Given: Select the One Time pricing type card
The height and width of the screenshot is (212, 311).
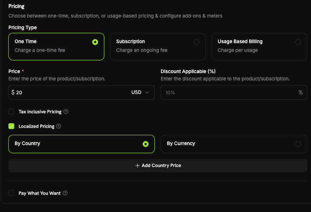Looking at the screenshot, I should point(56,46).
